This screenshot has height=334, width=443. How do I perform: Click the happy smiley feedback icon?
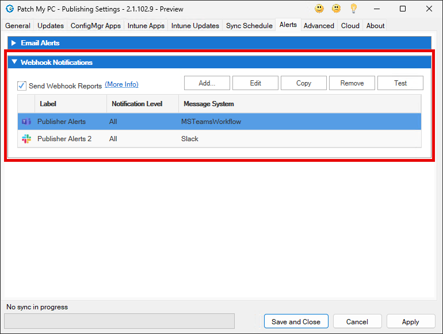coord(319,9)
